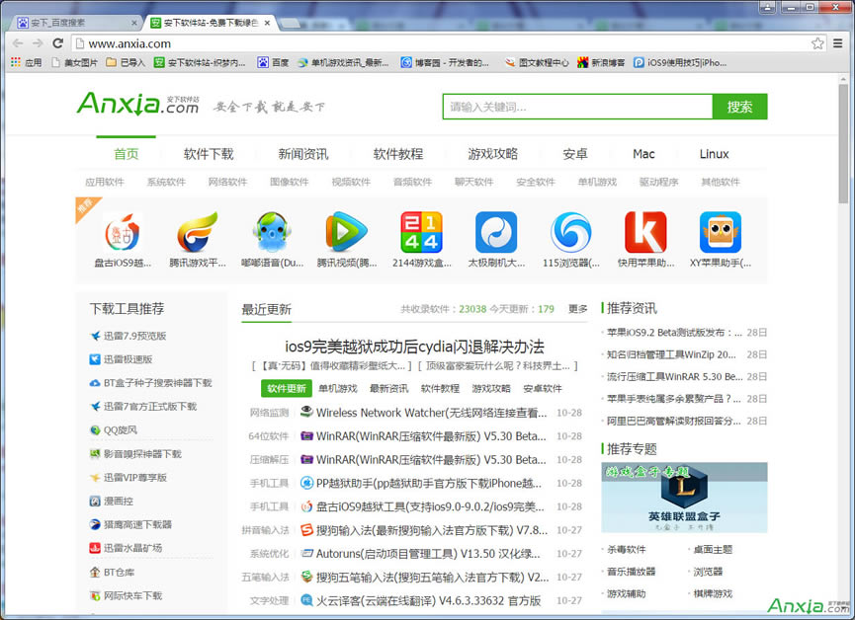Open the 2144游戏盒 icon
Screen dimensions: 855x620
click(421, 234)
